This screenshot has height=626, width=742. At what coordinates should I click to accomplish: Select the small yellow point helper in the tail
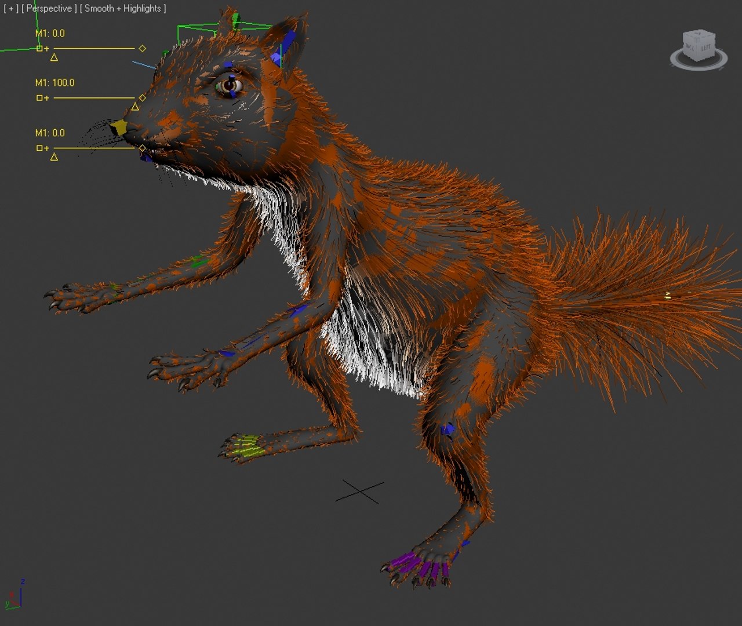[x=668, y=295]
